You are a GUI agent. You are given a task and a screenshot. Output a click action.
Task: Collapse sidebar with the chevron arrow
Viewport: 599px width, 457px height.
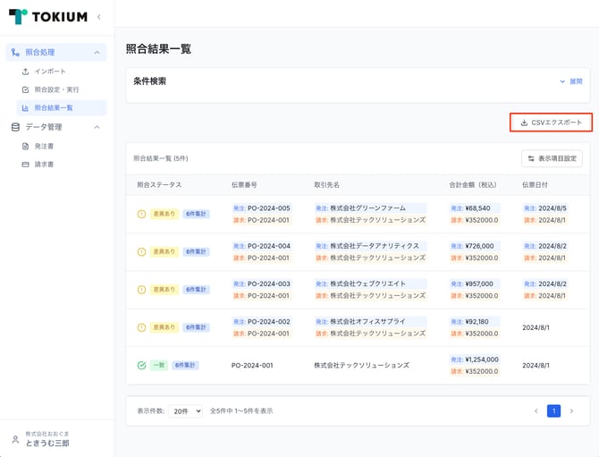click(x=98, y=16)
